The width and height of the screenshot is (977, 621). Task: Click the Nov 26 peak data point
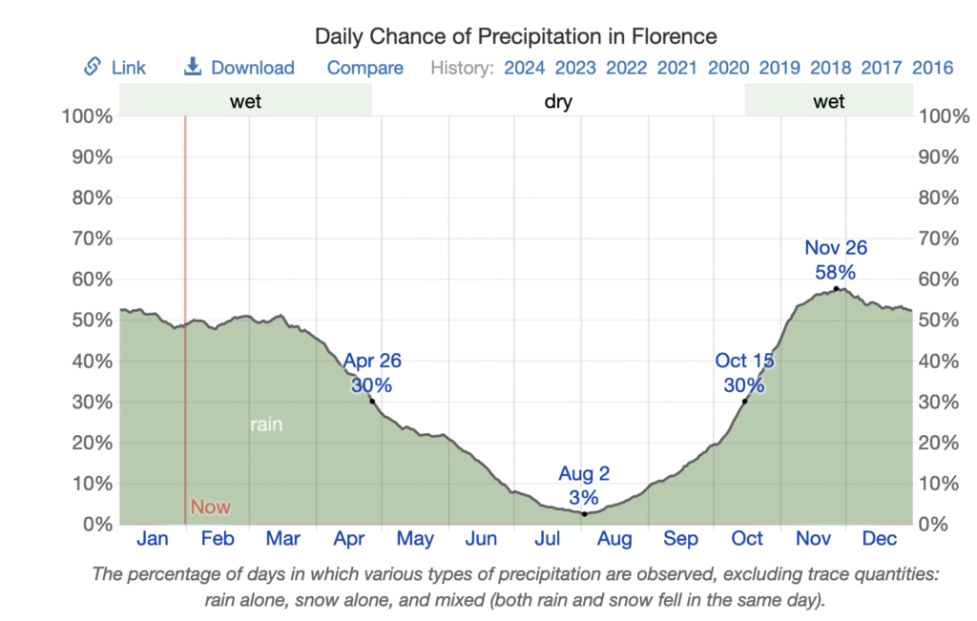836,288
